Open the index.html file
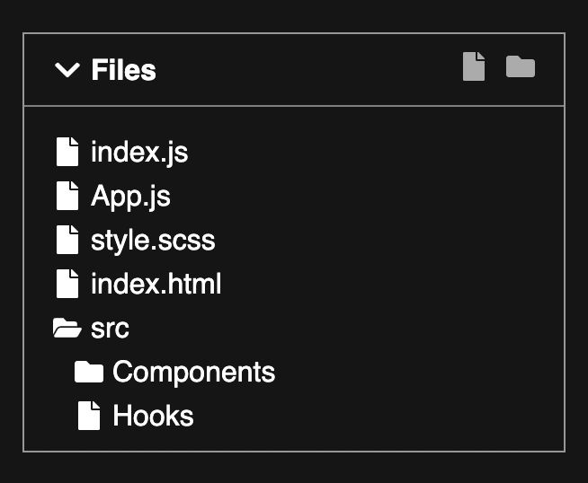This screenshot has height=483, width=588. 156,284
